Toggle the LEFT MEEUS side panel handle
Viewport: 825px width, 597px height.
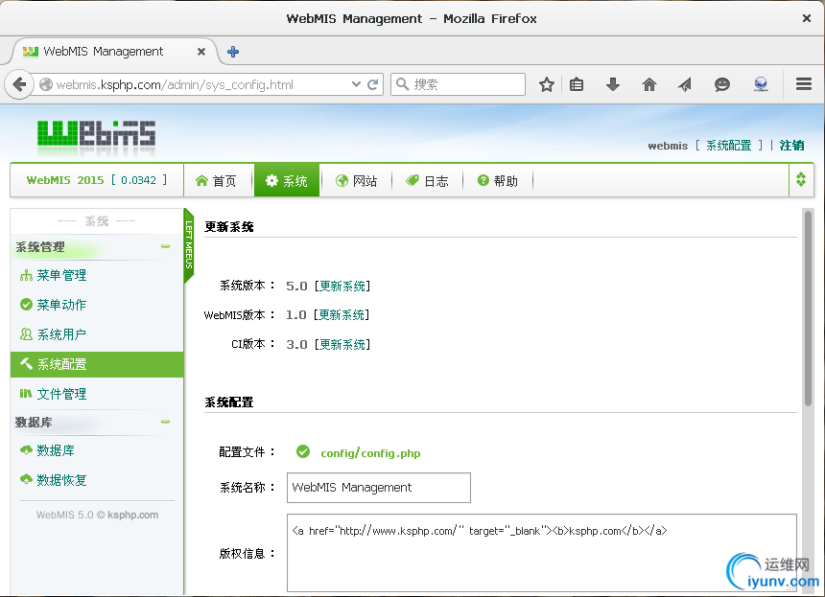click(x=189, y=245)
